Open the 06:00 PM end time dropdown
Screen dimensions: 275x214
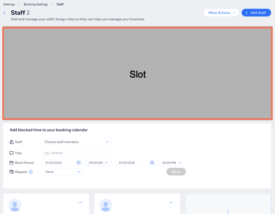coord(172,163)
